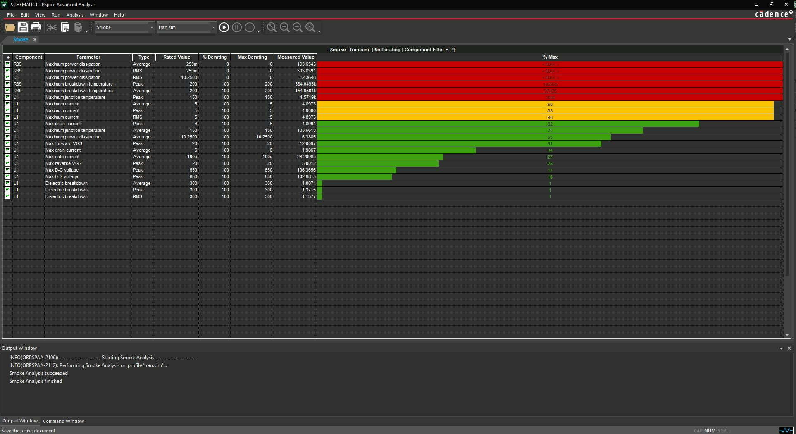The width and height of the screenshot is (796, 434).
Task: Select the measured value 384.0495k cell
Action: click(296, 84)
